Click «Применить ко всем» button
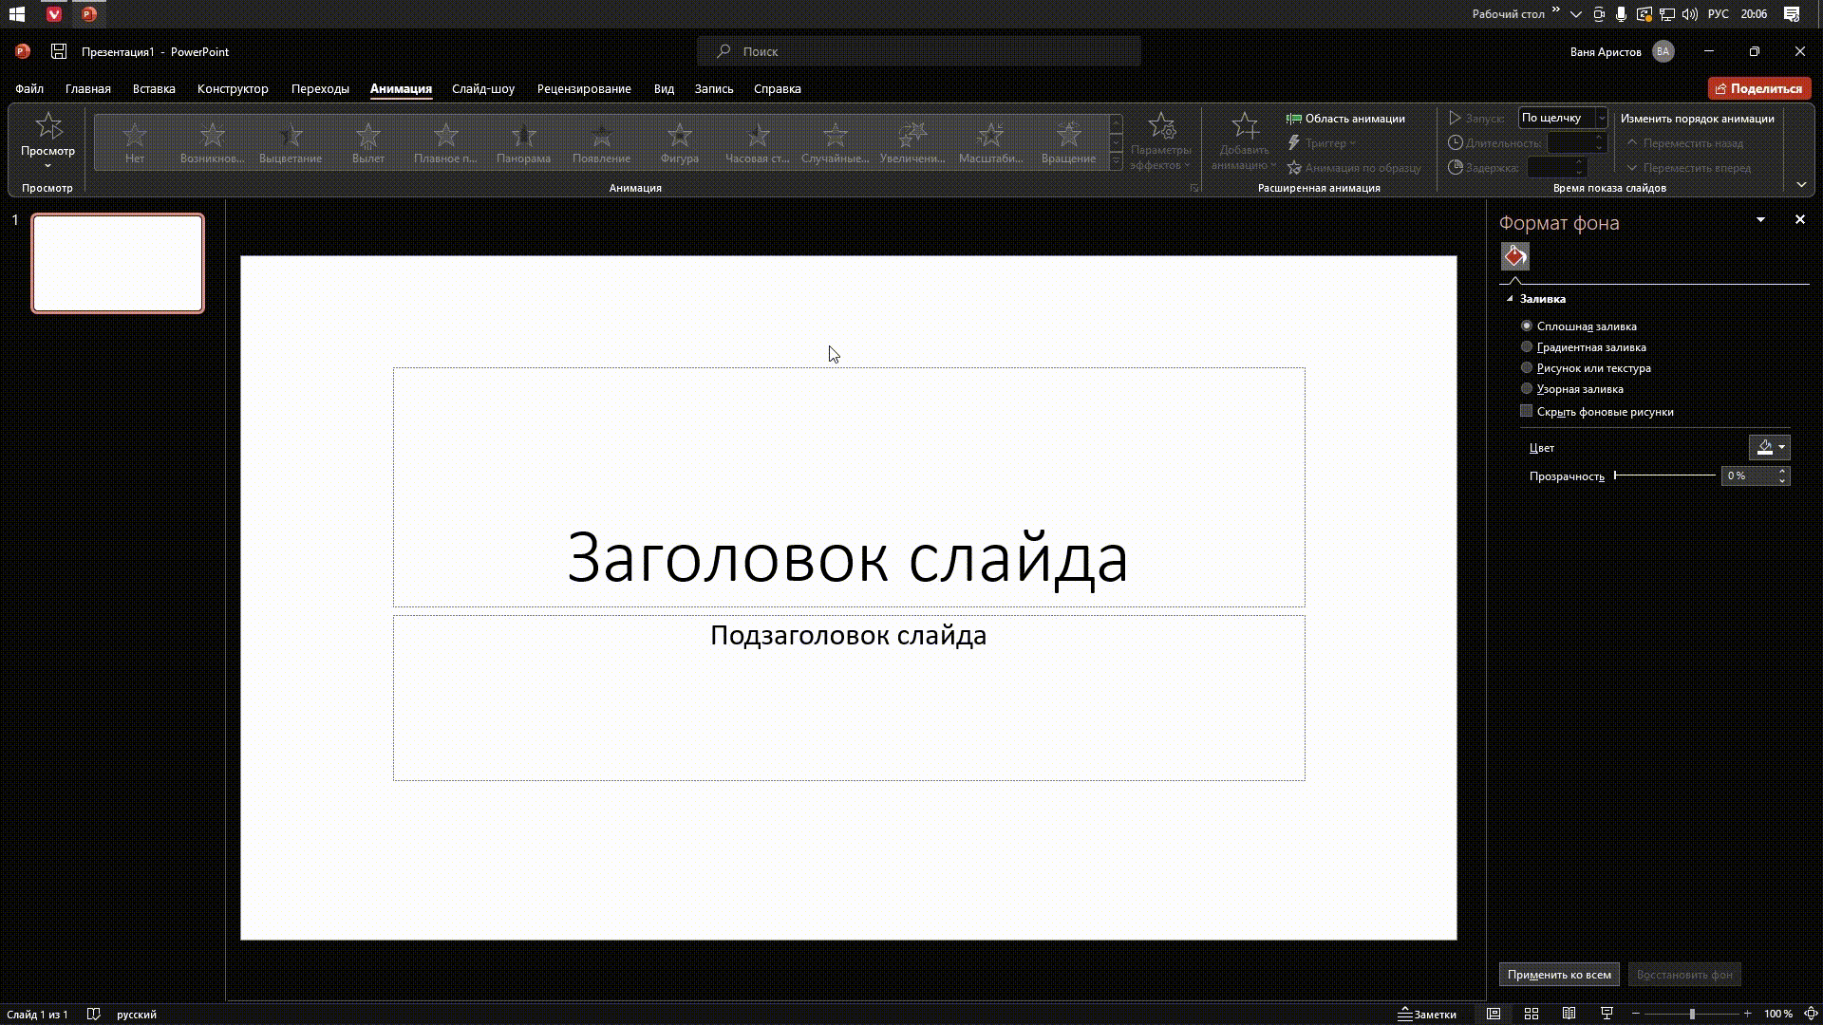This screenshot has width=1823, height=1025. pos(1561,974)
